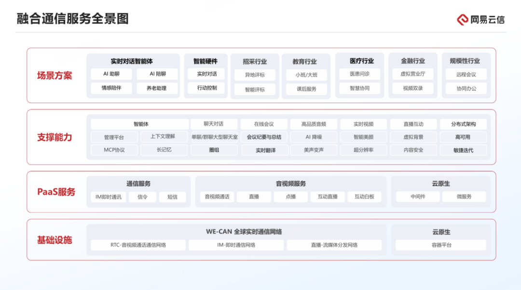Click the 实时对话智能体 heading

point(132,61)
